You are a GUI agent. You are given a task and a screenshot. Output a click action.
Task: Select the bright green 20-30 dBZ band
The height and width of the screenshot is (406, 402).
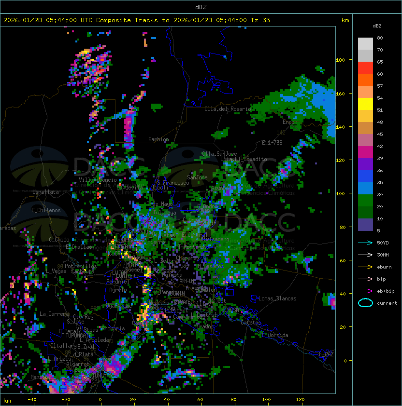coord(365,201)
